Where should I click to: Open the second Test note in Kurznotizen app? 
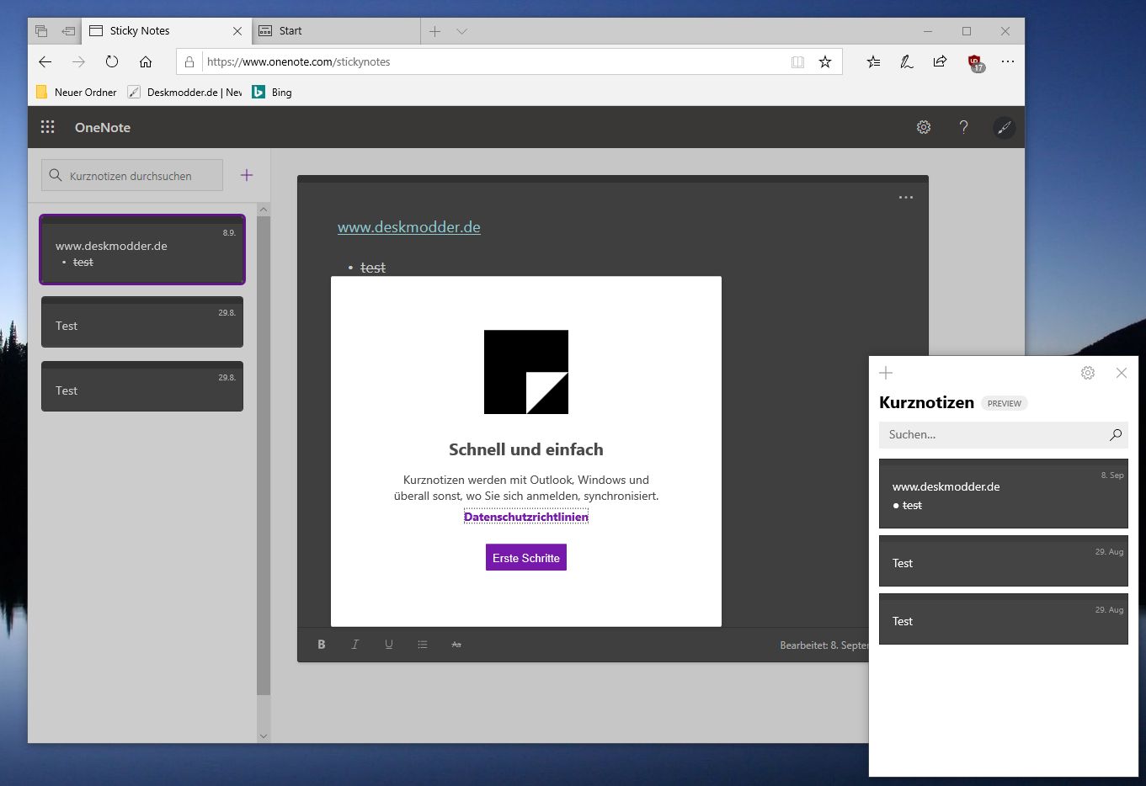click(x=1004, y=619)
